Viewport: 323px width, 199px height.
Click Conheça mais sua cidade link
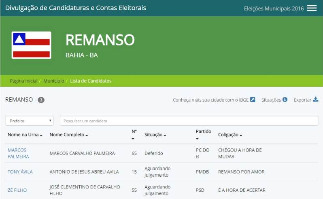point(210,100)
